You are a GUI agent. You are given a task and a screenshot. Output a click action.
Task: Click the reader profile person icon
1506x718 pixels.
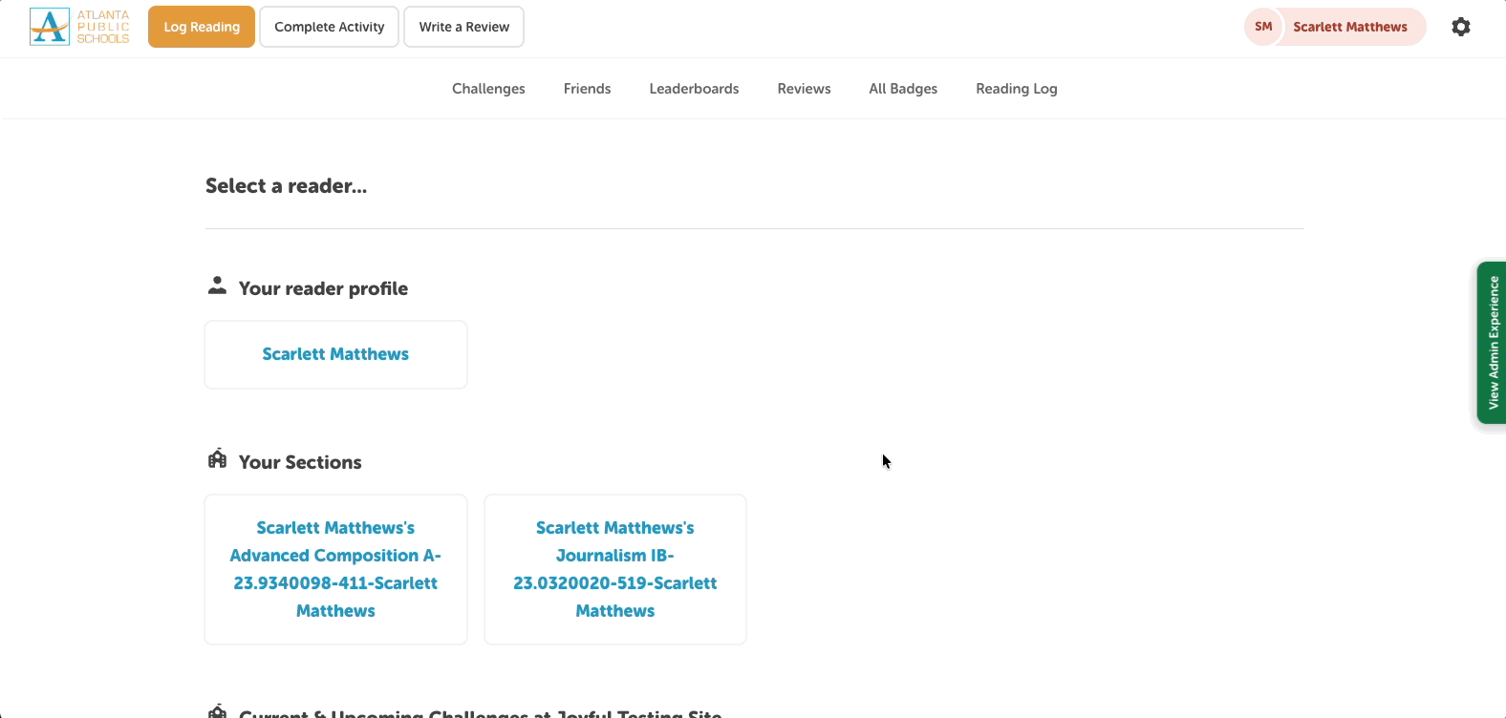217,285
